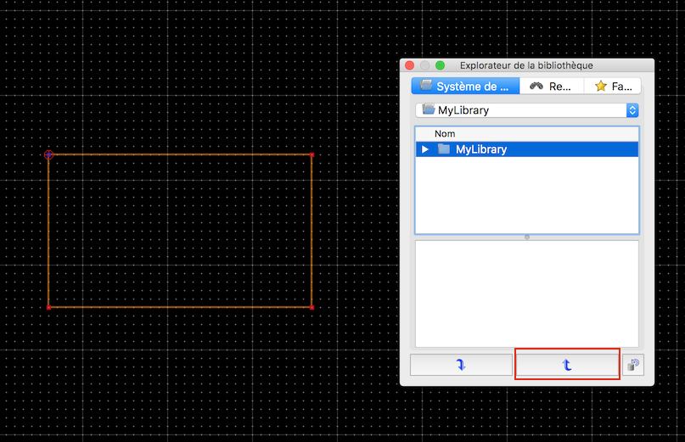Open the MyLibrary location dropdown
Viewport: 685px width, 442px height.
526,110
